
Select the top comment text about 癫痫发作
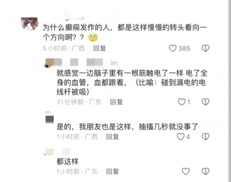click(x=125, y=32)
